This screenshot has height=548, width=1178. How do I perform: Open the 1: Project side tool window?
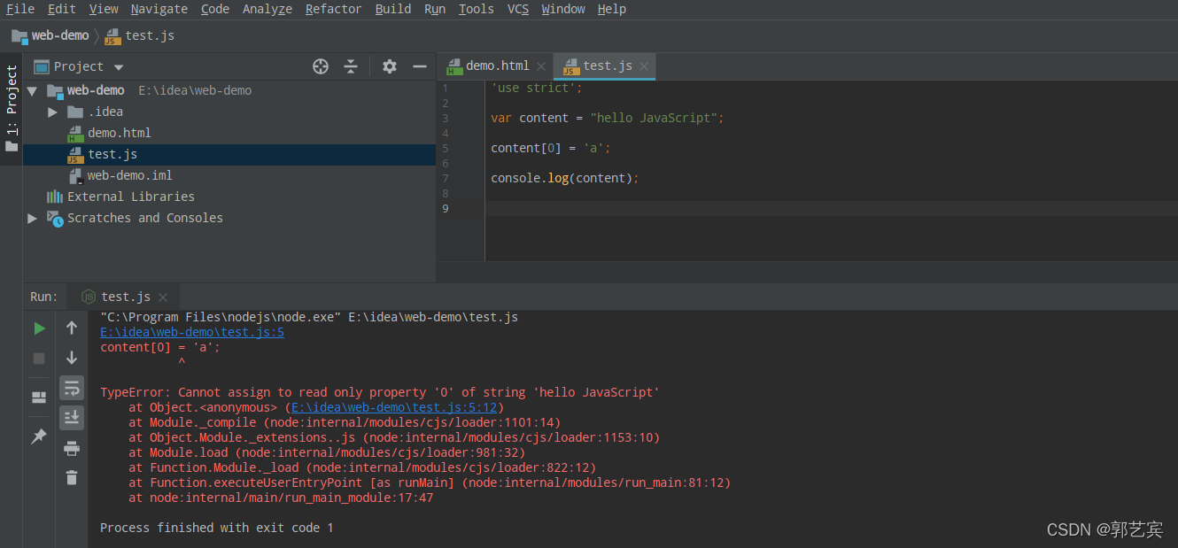pos(12,110)
